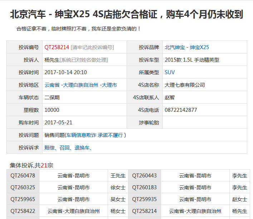The image size is (253, 219).
Task: Click 李先生 in the QT260443 row
Action: point(240,176)
